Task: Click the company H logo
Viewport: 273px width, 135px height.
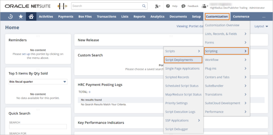Action: [62, 6]
